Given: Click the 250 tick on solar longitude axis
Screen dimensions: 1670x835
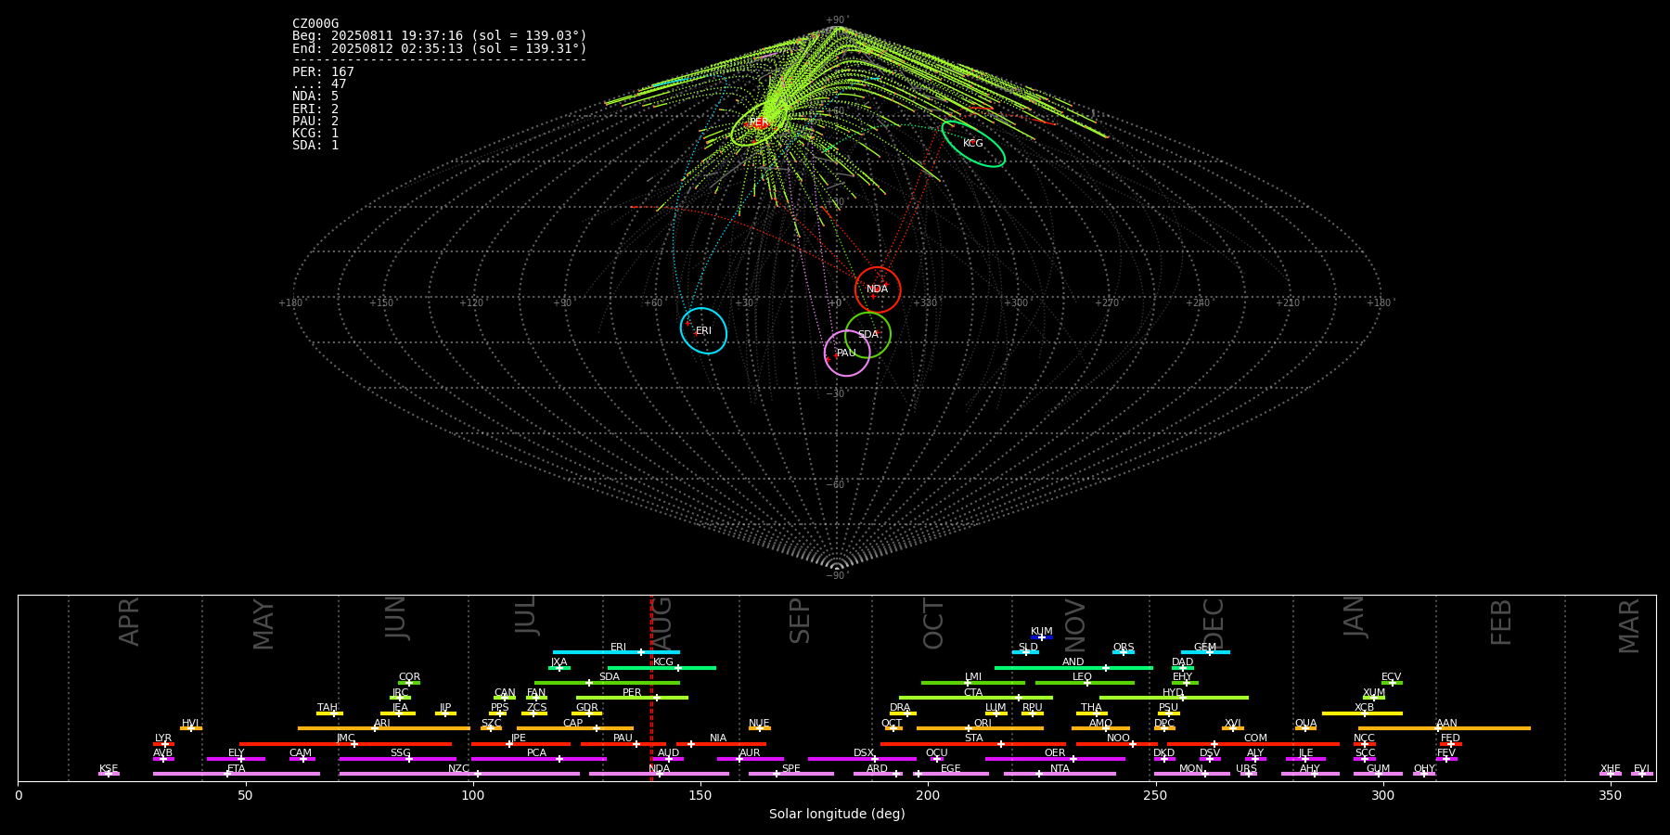Looking at the screenshot, I should pos(1155,795).
